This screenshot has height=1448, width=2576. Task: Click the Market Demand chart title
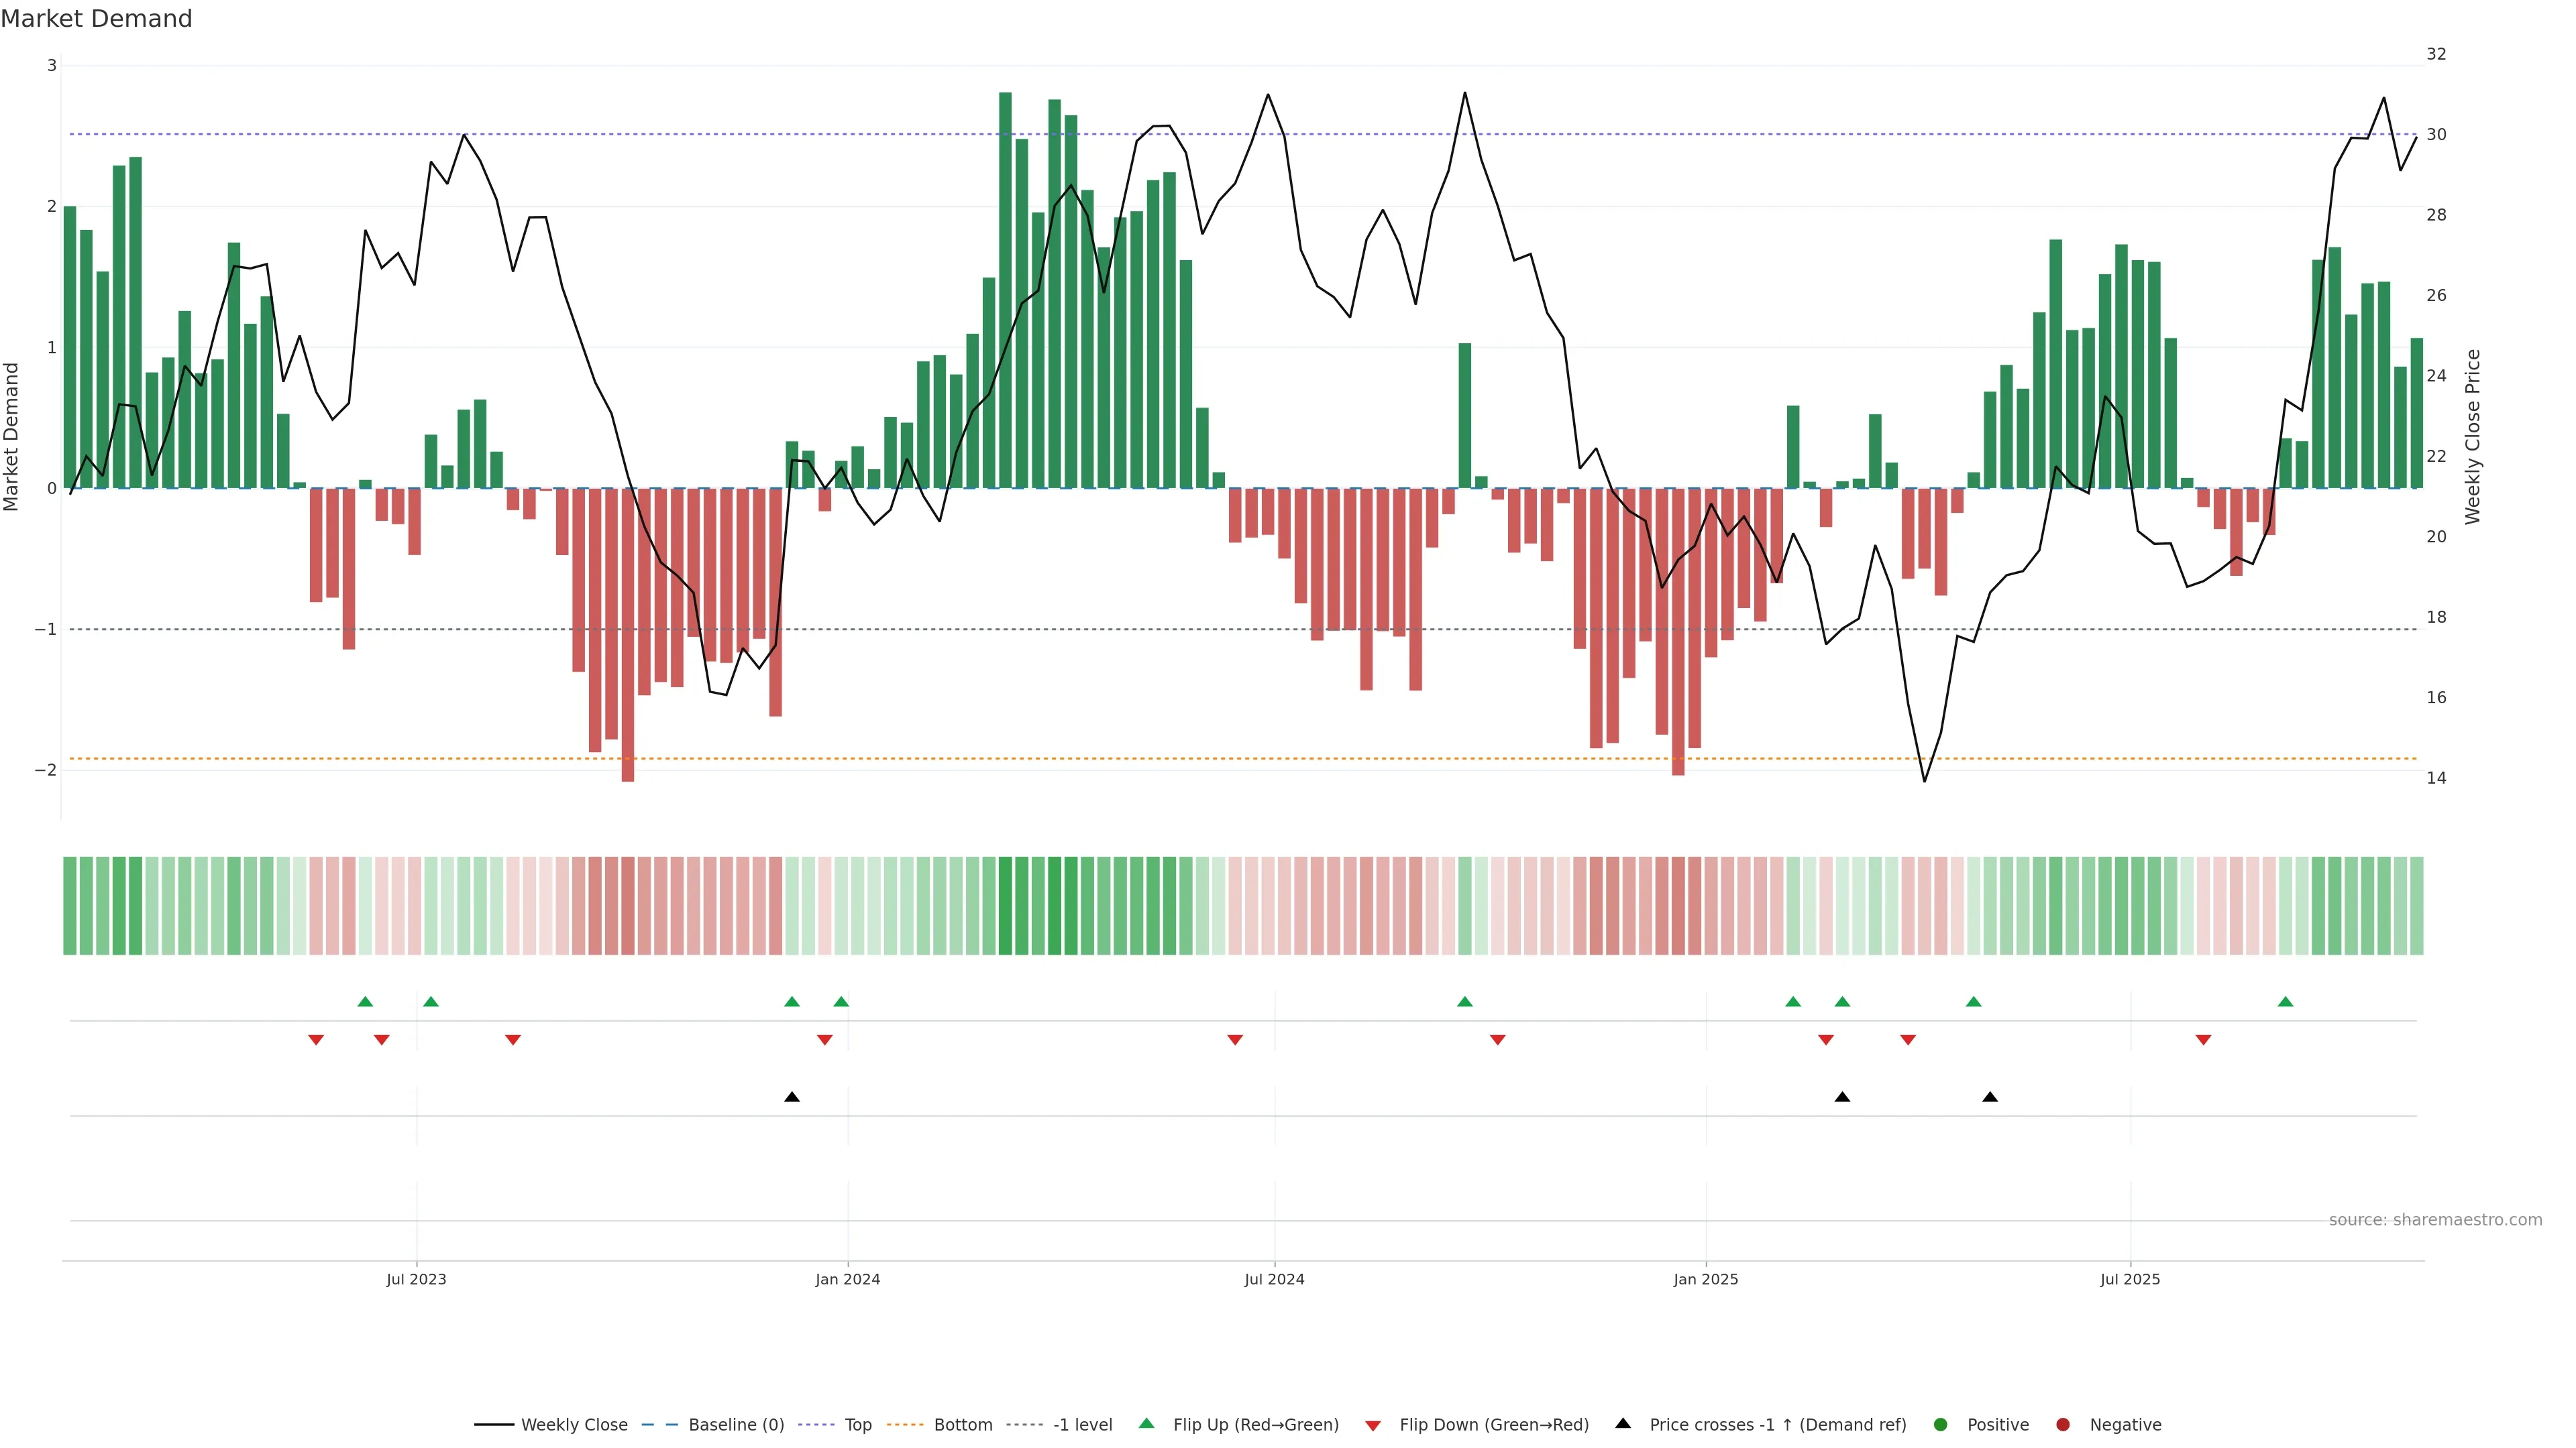(x=96, y=19)
